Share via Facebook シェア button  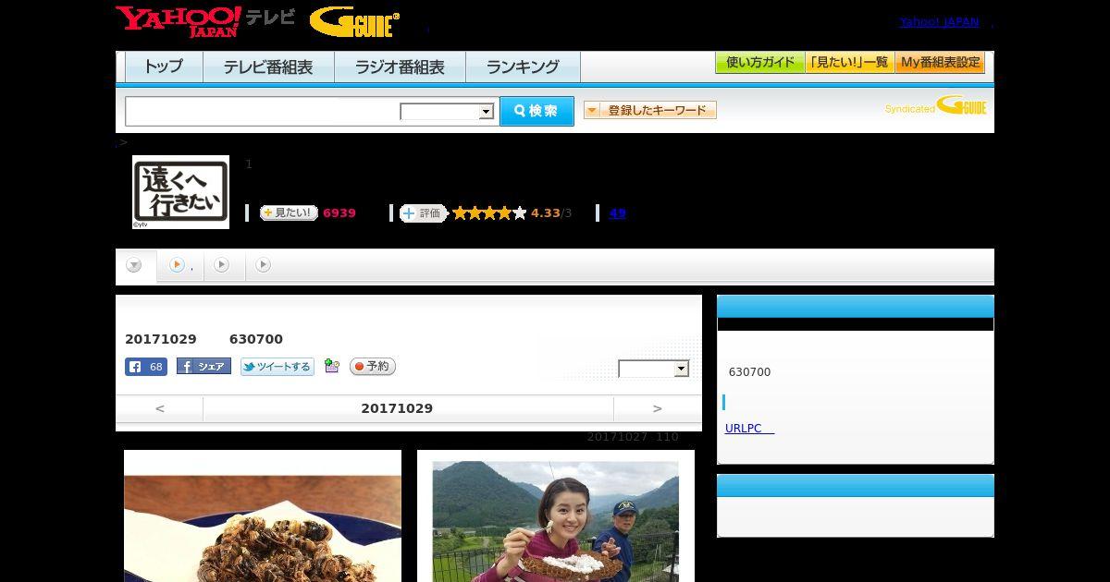pos(203,367)
